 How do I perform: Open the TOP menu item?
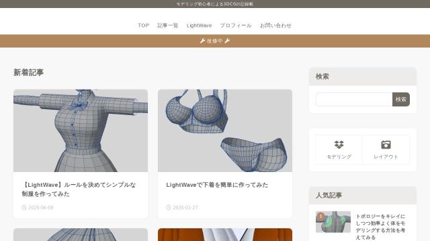click(x=143, y=25)
